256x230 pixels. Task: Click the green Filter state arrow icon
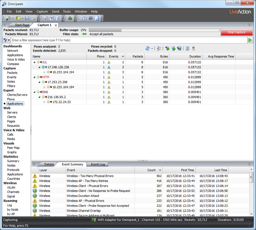(84, 34)
